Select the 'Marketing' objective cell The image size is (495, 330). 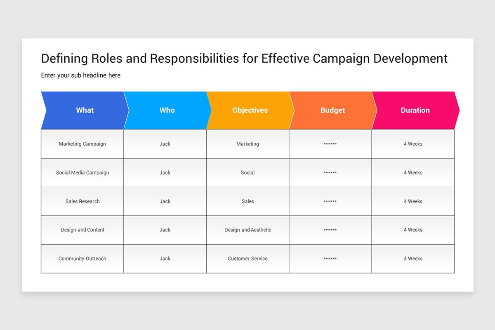pos(247,144)
